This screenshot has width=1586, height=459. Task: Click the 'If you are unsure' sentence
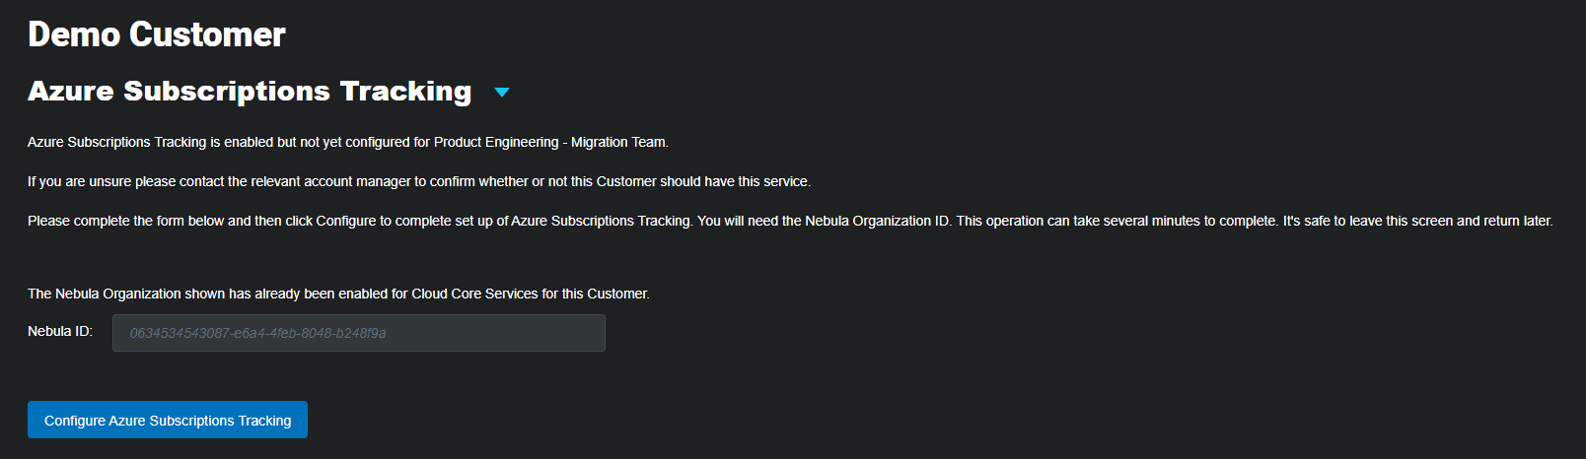click(419, 181)
